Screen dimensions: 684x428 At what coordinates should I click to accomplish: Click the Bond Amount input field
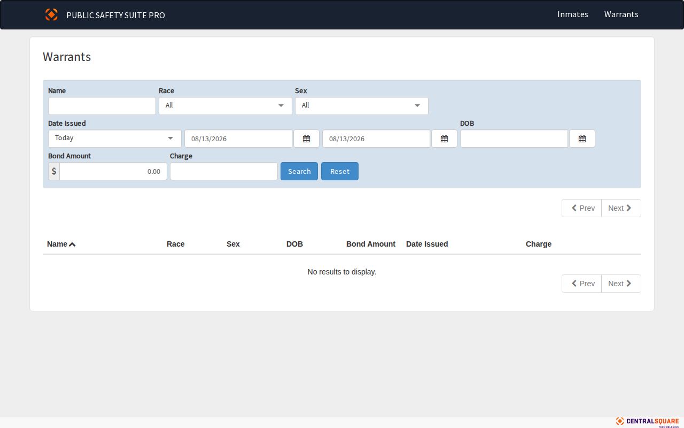point(113,171)
